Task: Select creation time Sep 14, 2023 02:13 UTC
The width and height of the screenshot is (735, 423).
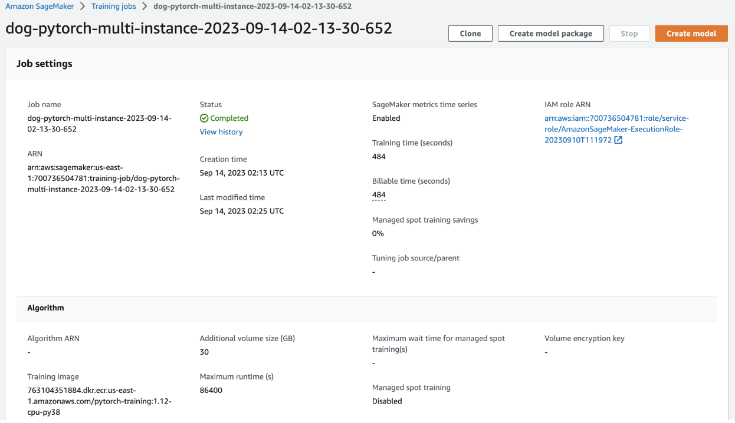Action: 242,173
